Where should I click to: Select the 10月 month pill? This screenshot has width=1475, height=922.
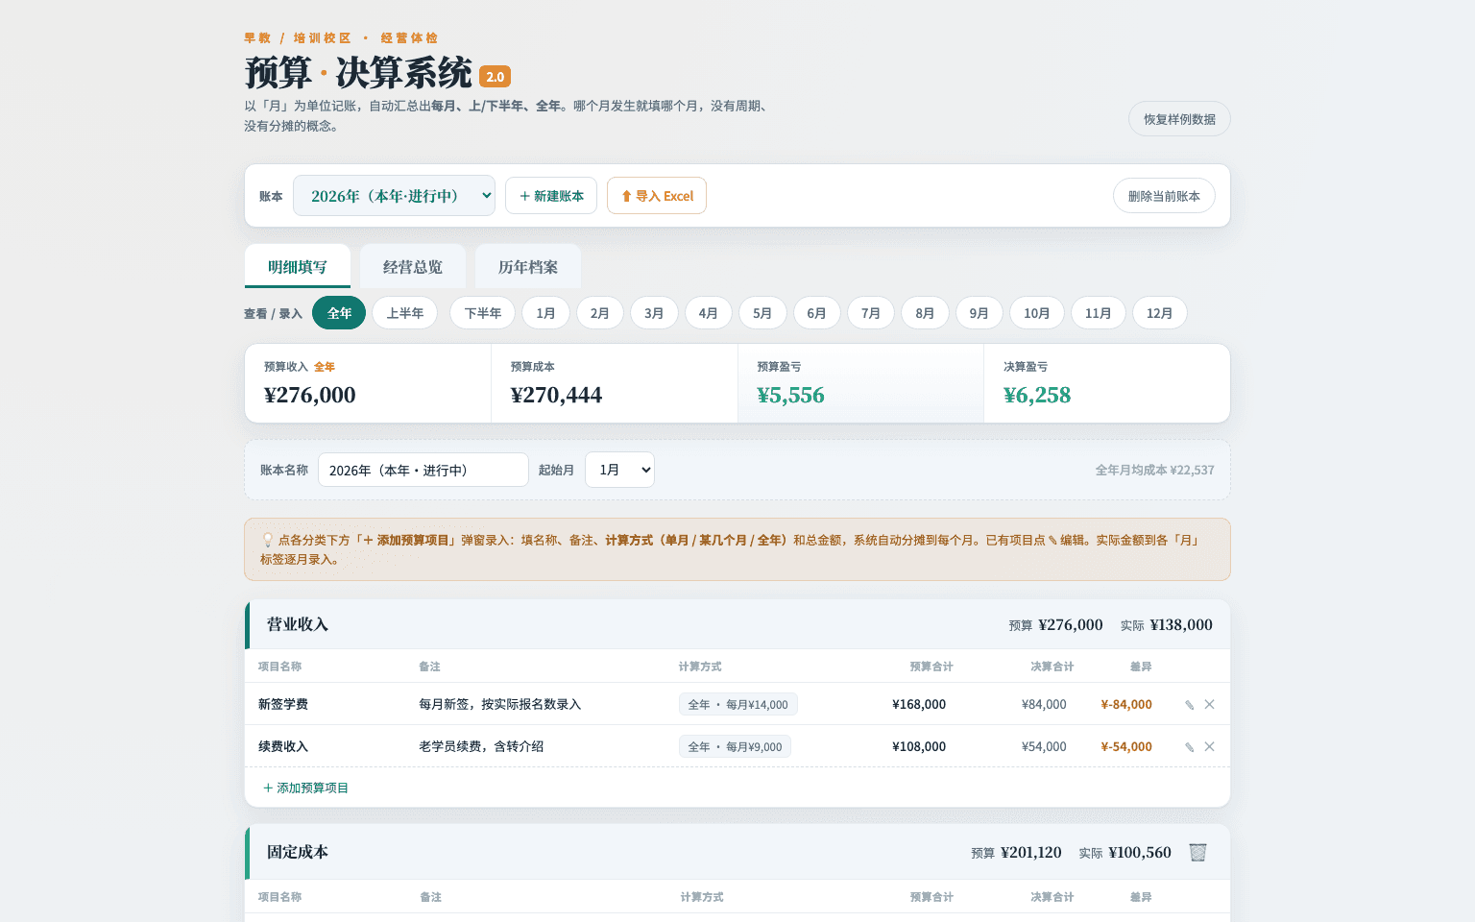1037,313
